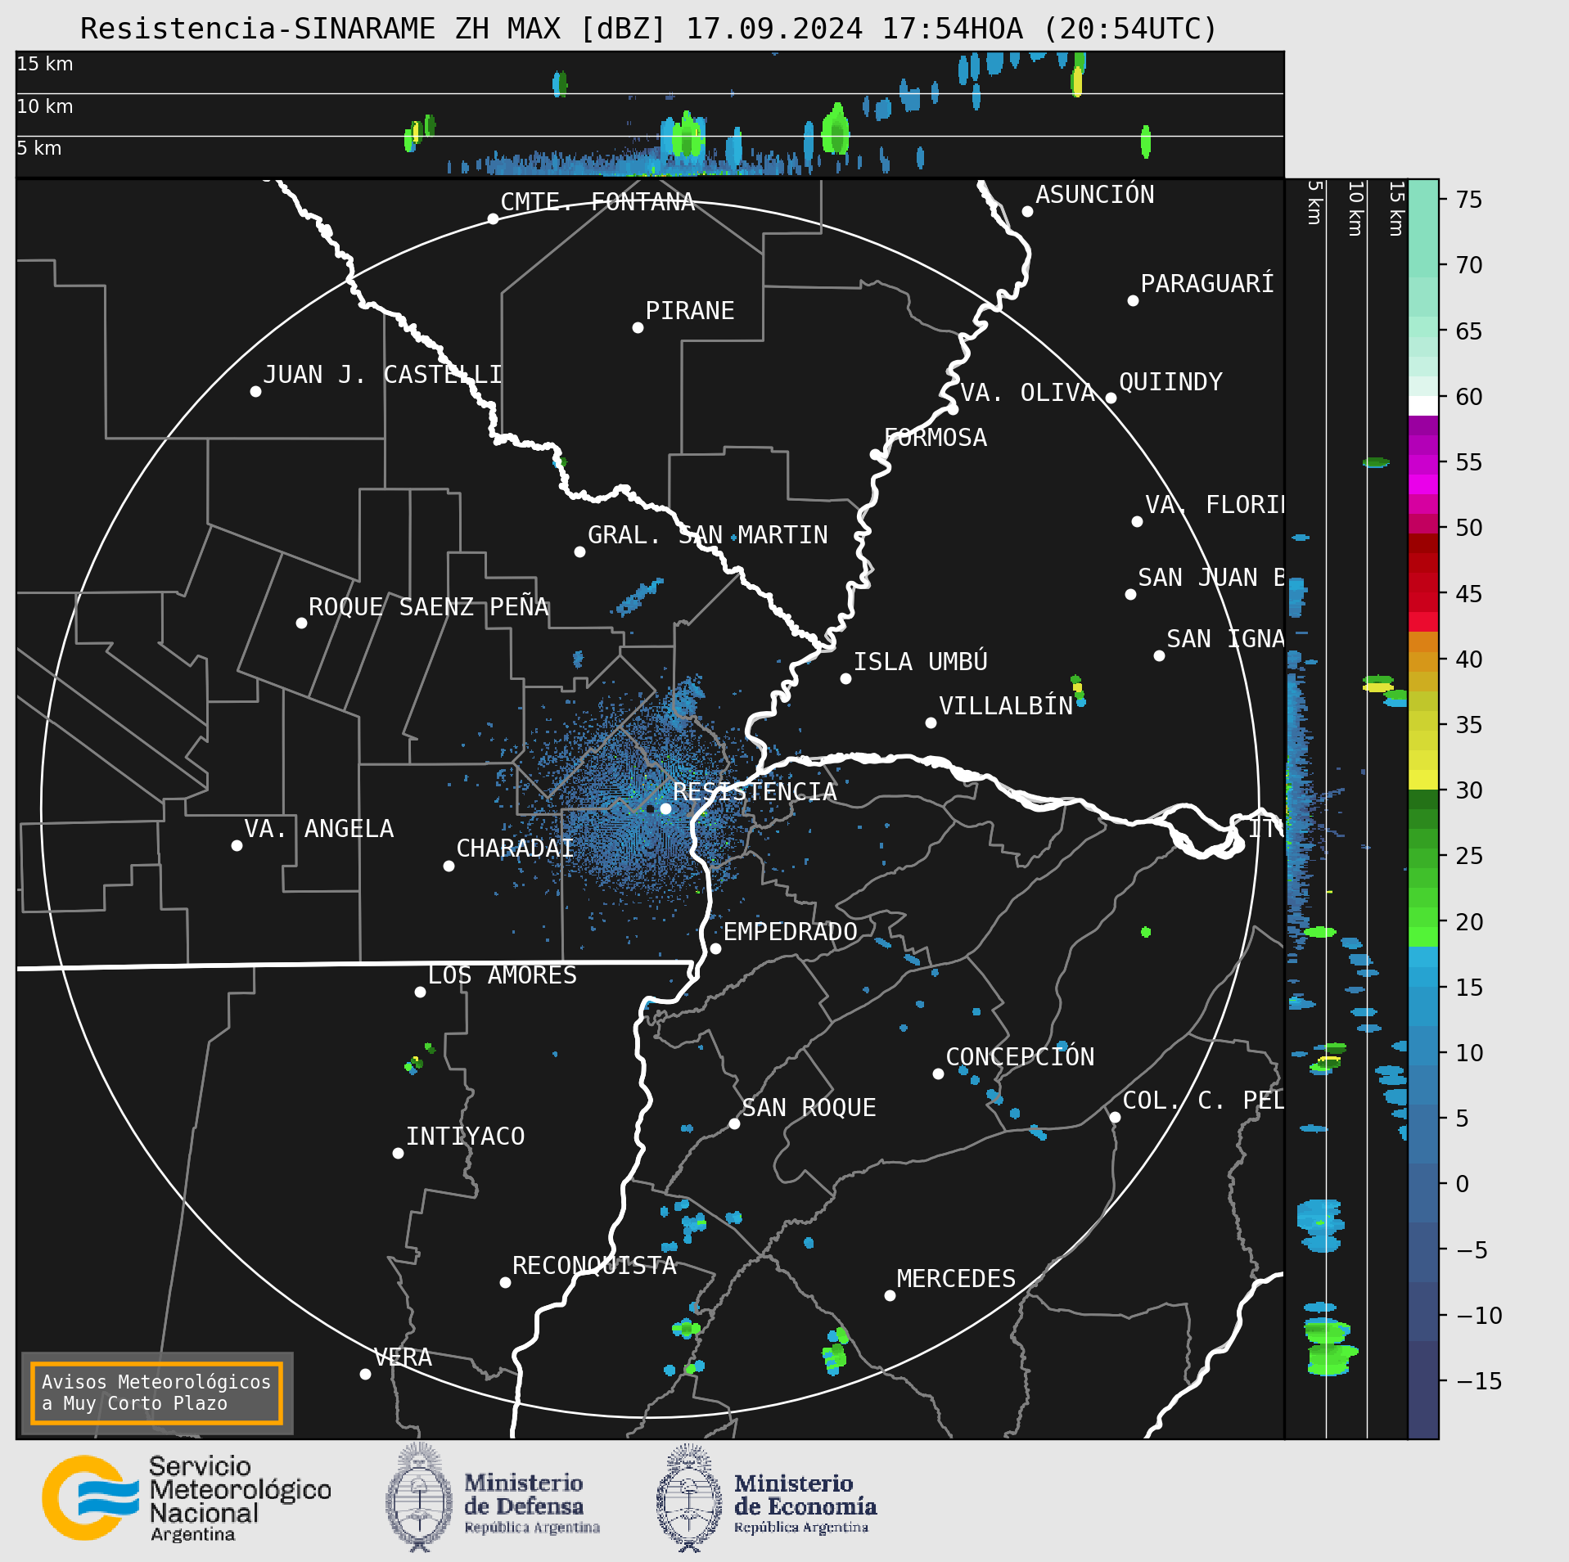Select the RESISTENCIA city label

click(755, 791)
